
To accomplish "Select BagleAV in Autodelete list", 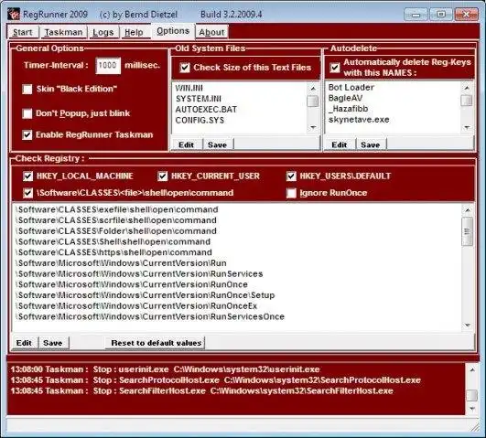I will 345,98.
